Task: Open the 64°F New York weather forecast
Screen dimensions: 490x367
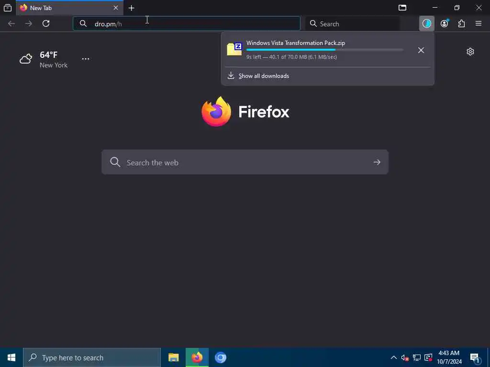Action: click(x=44, y=59)
